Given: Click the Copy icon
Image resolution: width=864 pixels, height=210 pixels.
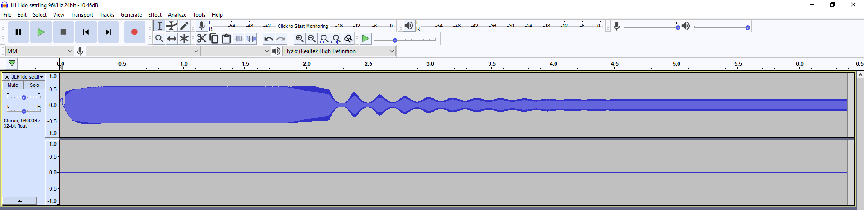Looking at the screenshot, I should [x=214, y=39].
